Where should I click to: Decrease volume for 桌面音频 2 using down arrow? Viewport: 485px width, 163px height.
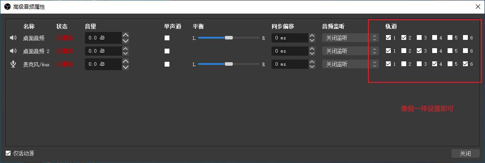[125, 53]
